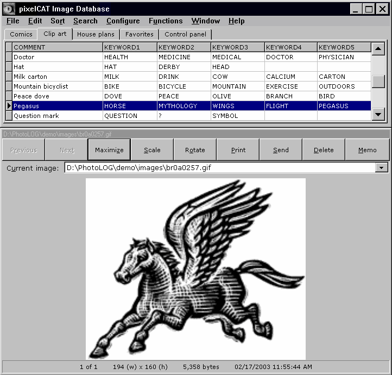Switch to the House plans tab
Viewport: 392px width, 375px height.
point(96,34)
